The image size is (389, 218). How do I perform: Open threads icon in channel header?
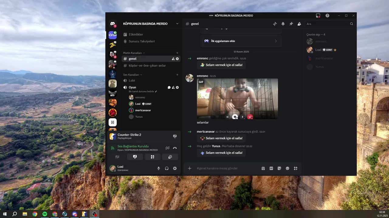coord(275,24)
